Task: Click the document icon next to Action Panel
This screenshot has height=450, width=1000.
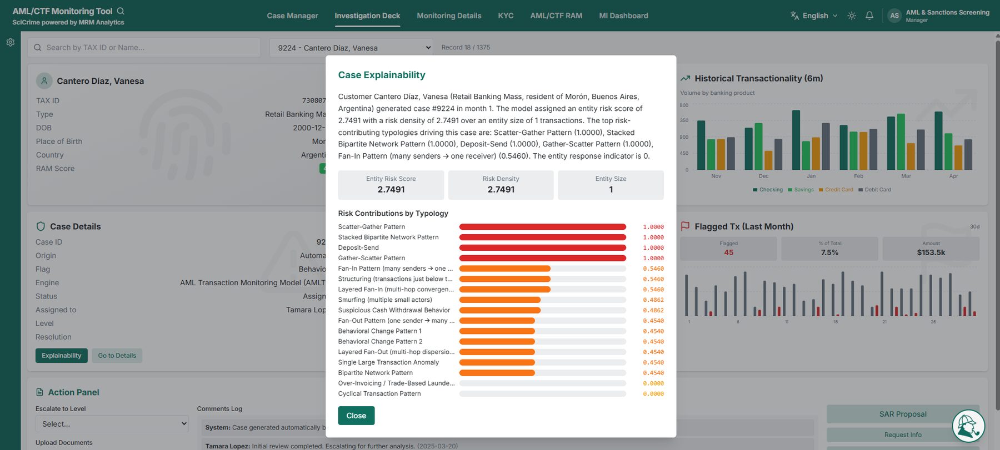Action: coord(39,392)
